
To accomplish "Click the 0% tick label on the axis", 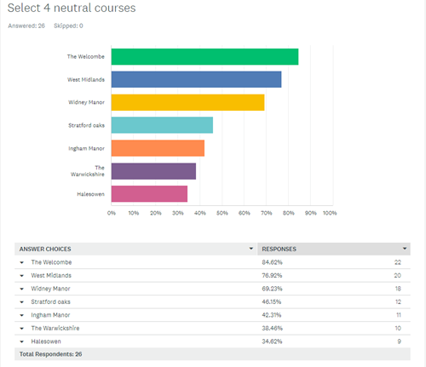I will tap(112, 213).
